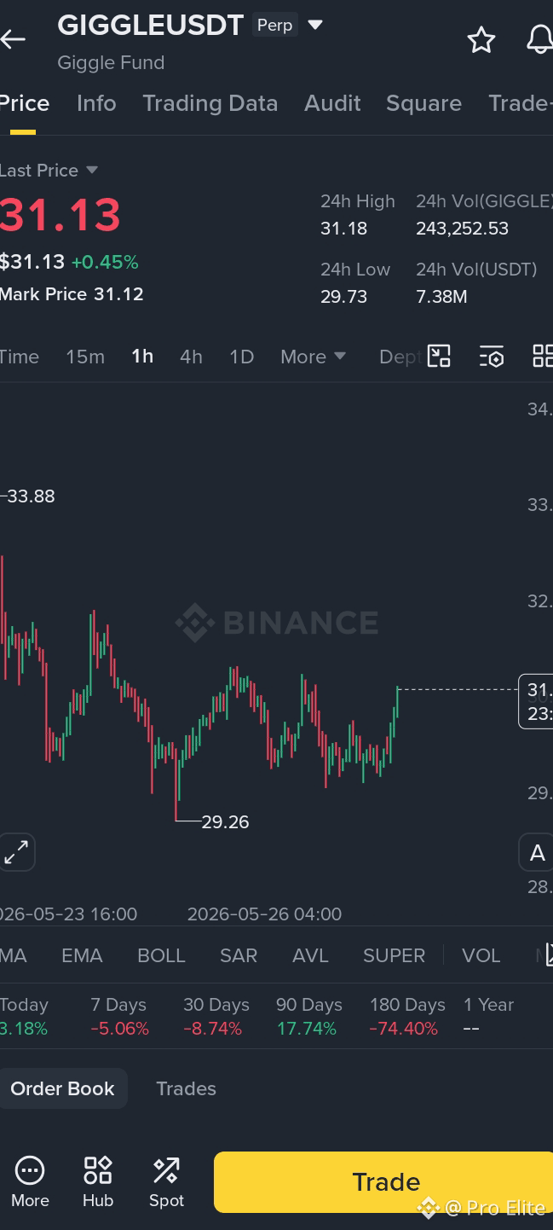The image size is (553, 1230).
Task: Tap the 1 Year performance entry
Action: click(488, 1017)
